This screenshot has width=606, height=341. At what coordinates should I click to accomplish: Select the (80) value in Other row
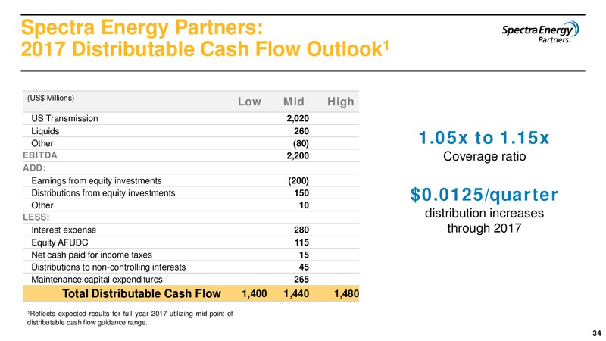301,143
